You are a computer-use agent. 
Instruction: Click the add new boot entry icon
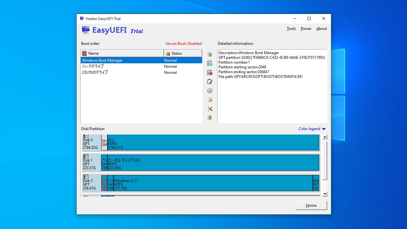210,64
